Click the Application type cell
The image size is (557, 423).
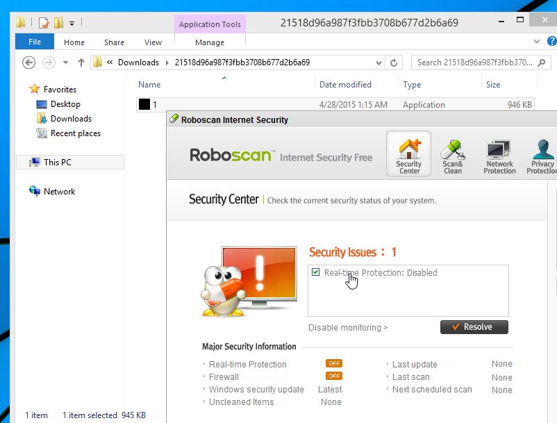[x=424, y=105]
